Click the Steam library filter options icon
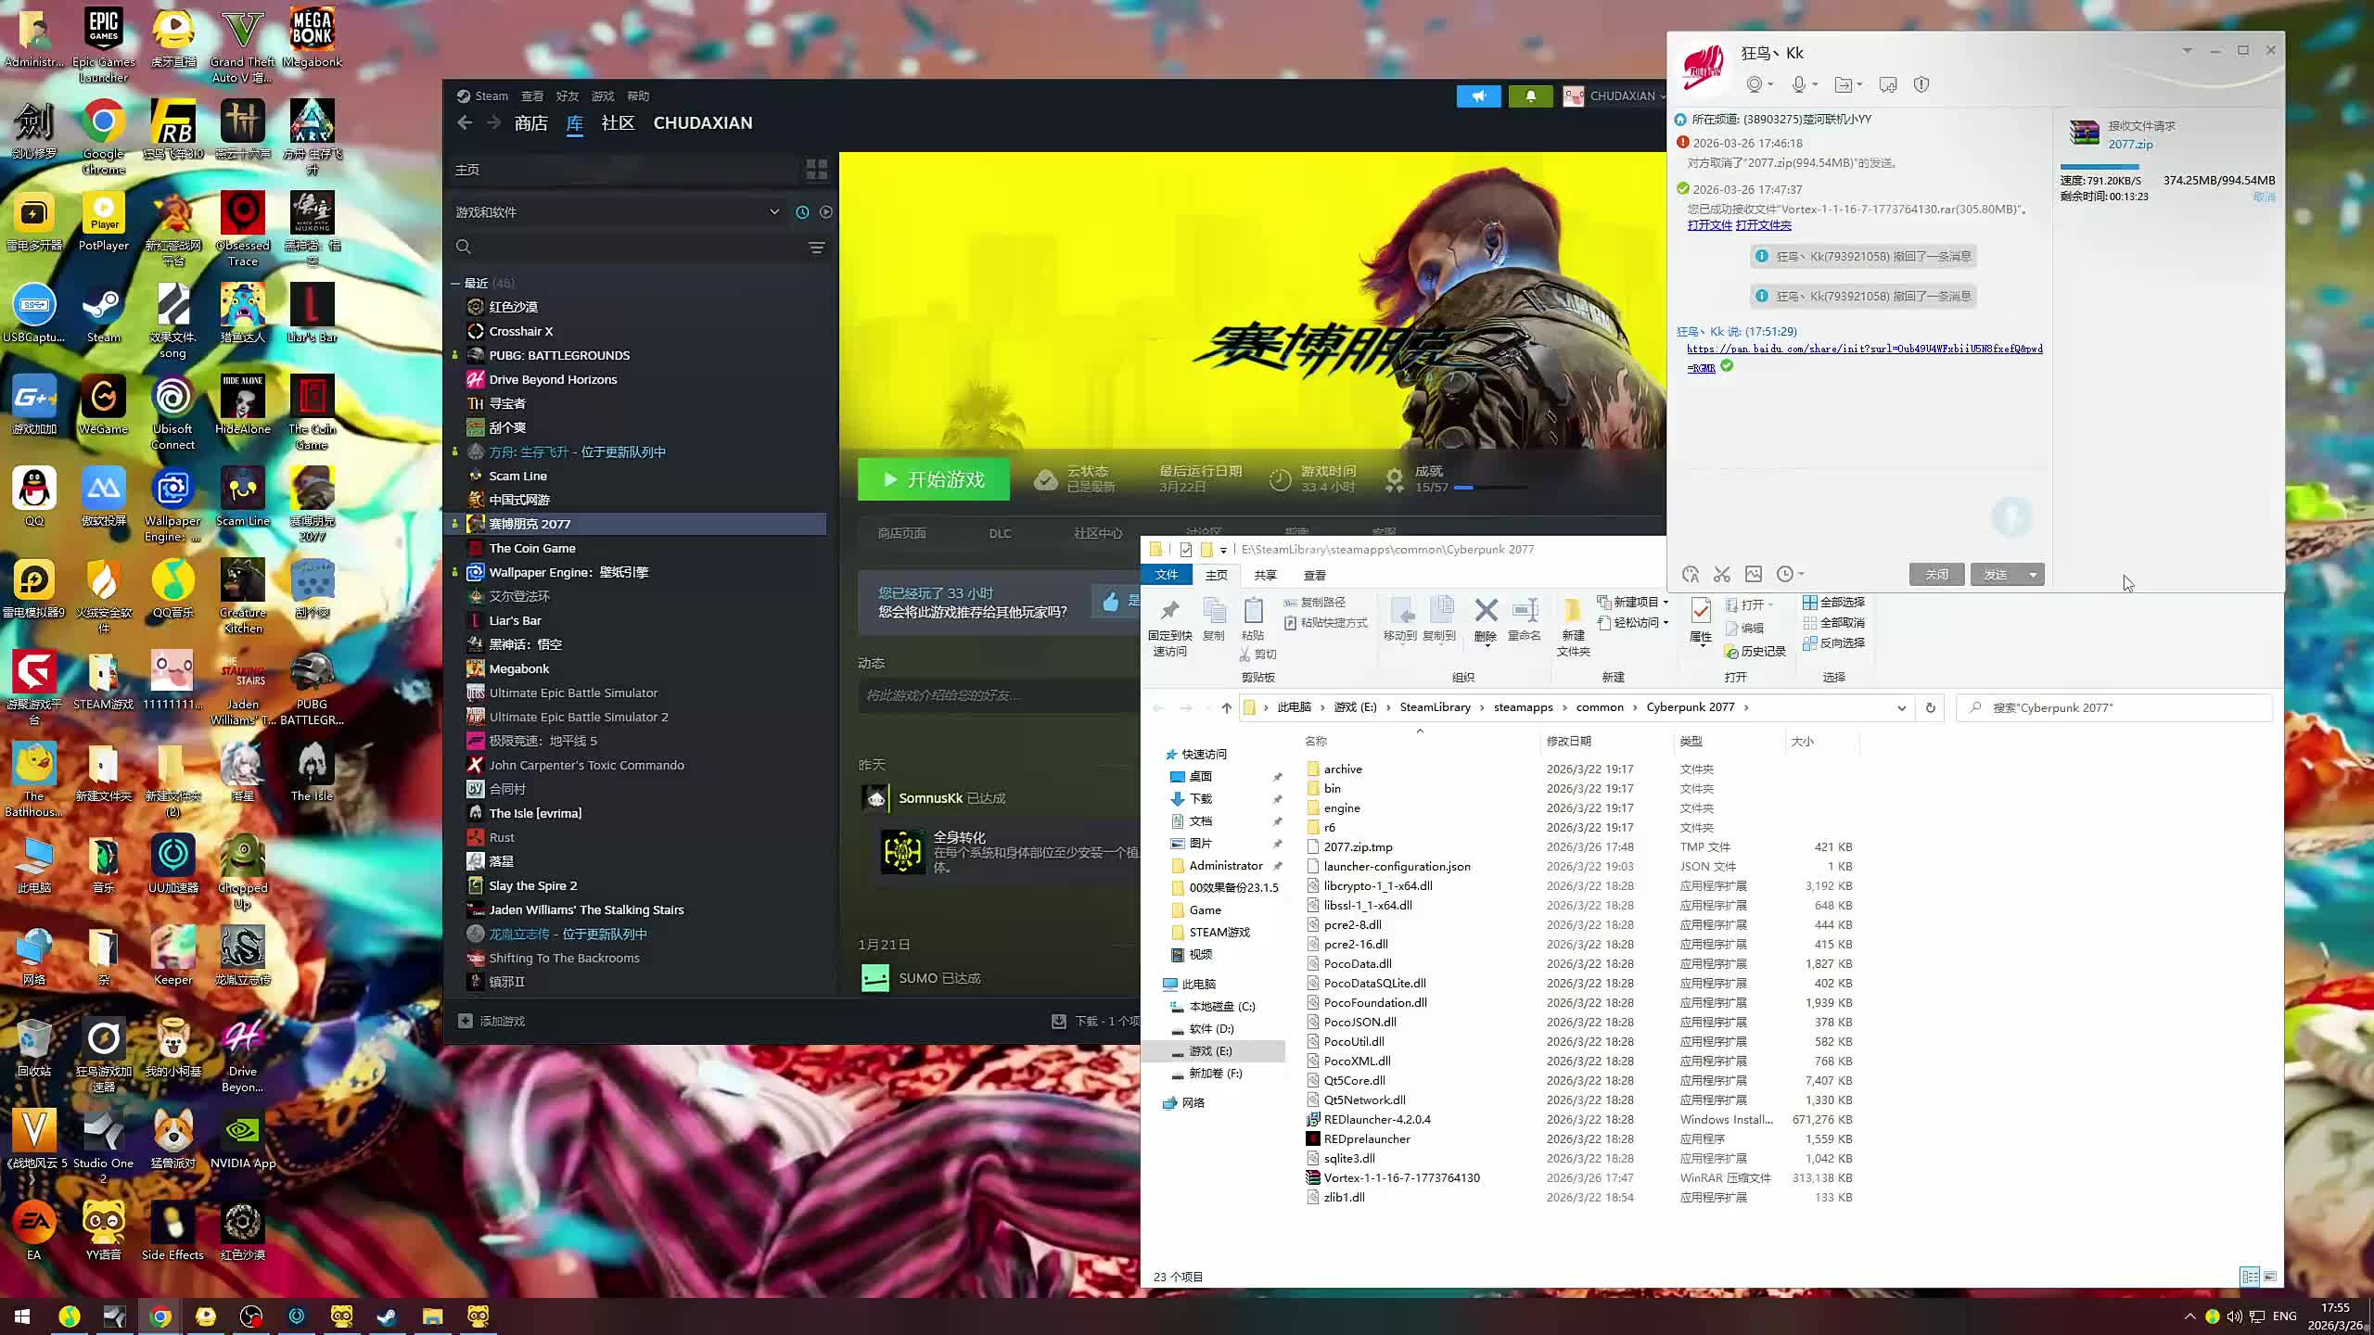The height and width of the screenshot is (1335, 2374). click(x=816, y=248)
